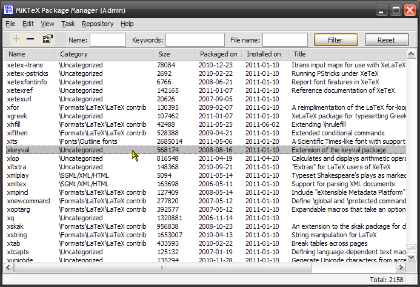The width and height of the screenshot is (420, 287).
Task: Focus the Keywords input field
Action: pos(195,40)
